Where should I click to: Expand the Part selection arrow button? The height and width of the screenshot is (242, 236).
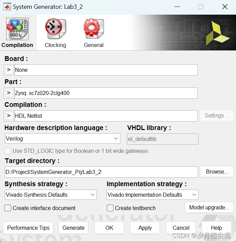pos(9,93)
